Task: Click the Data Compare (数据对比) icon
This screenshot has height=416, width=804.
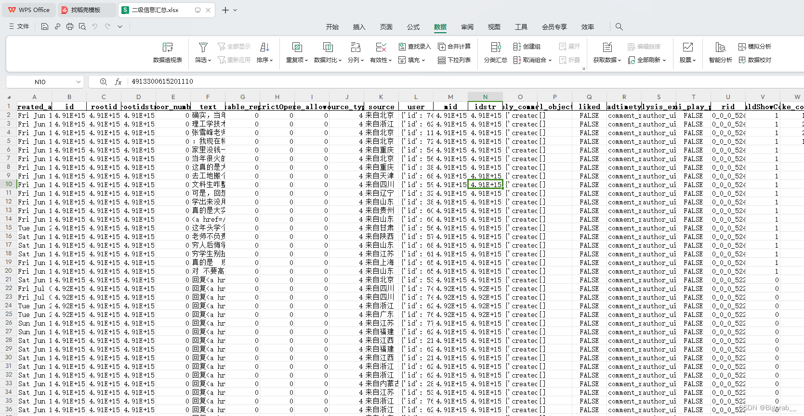Action: point(328,47)
